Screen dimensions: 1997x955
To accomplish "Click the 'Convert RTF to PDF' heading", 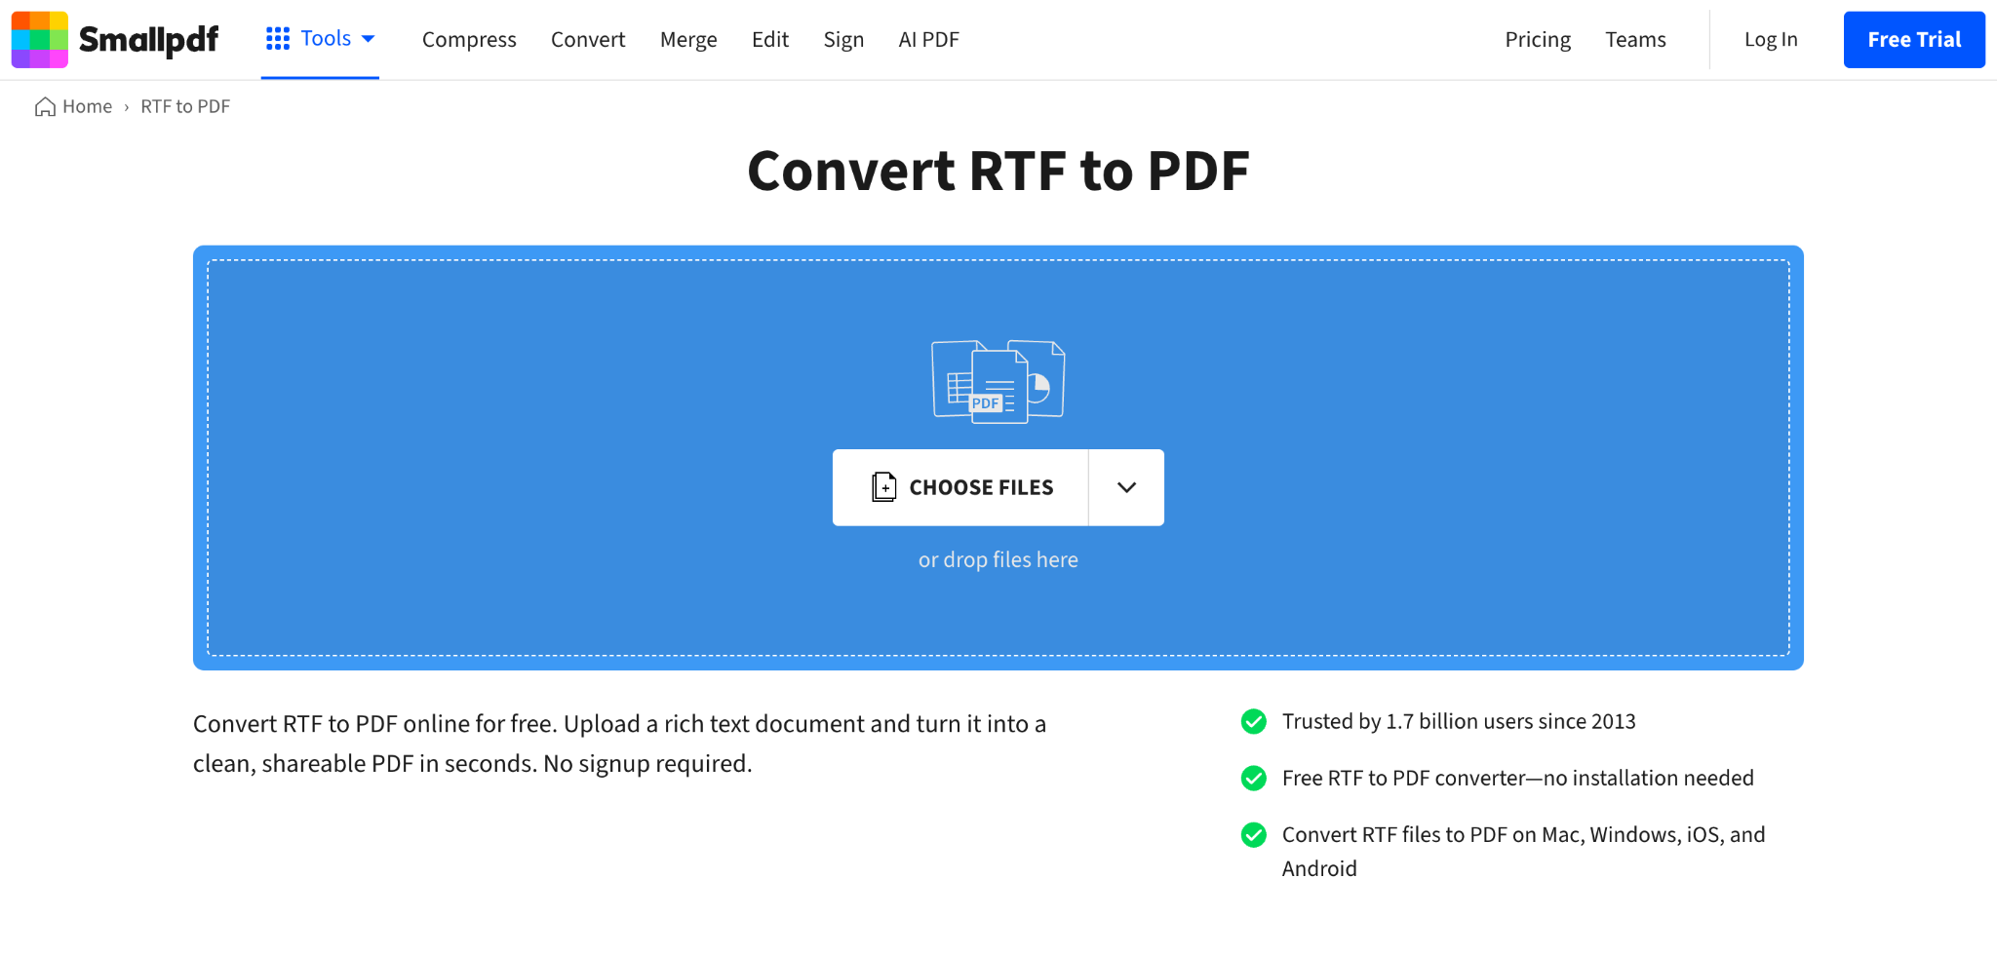I will (998, 172).
